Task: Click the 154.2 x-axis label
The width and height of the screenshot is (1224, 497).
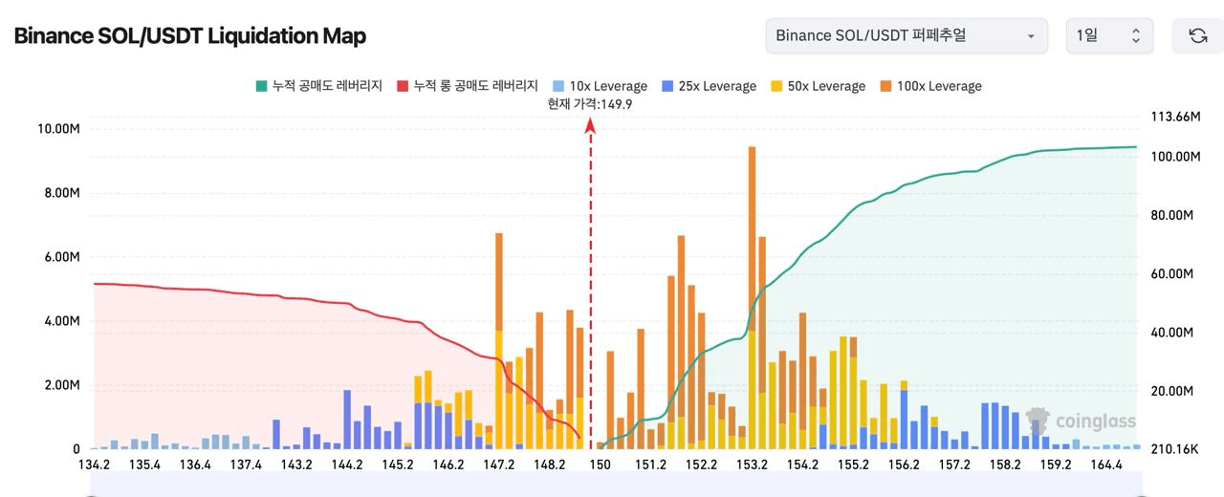Action: click(802, 465)
